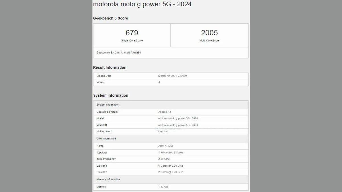
Task: Click the 'Cluster 1' row label
Action: 102,166
